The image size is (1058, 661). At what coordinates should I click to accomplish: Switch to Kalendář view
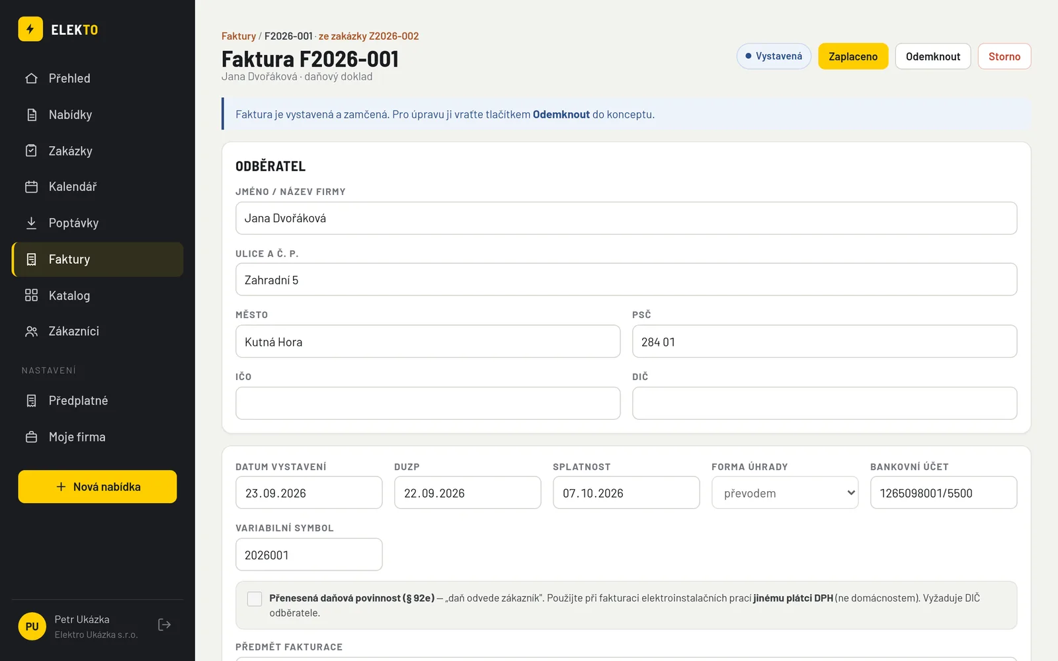tap(97, 186)
